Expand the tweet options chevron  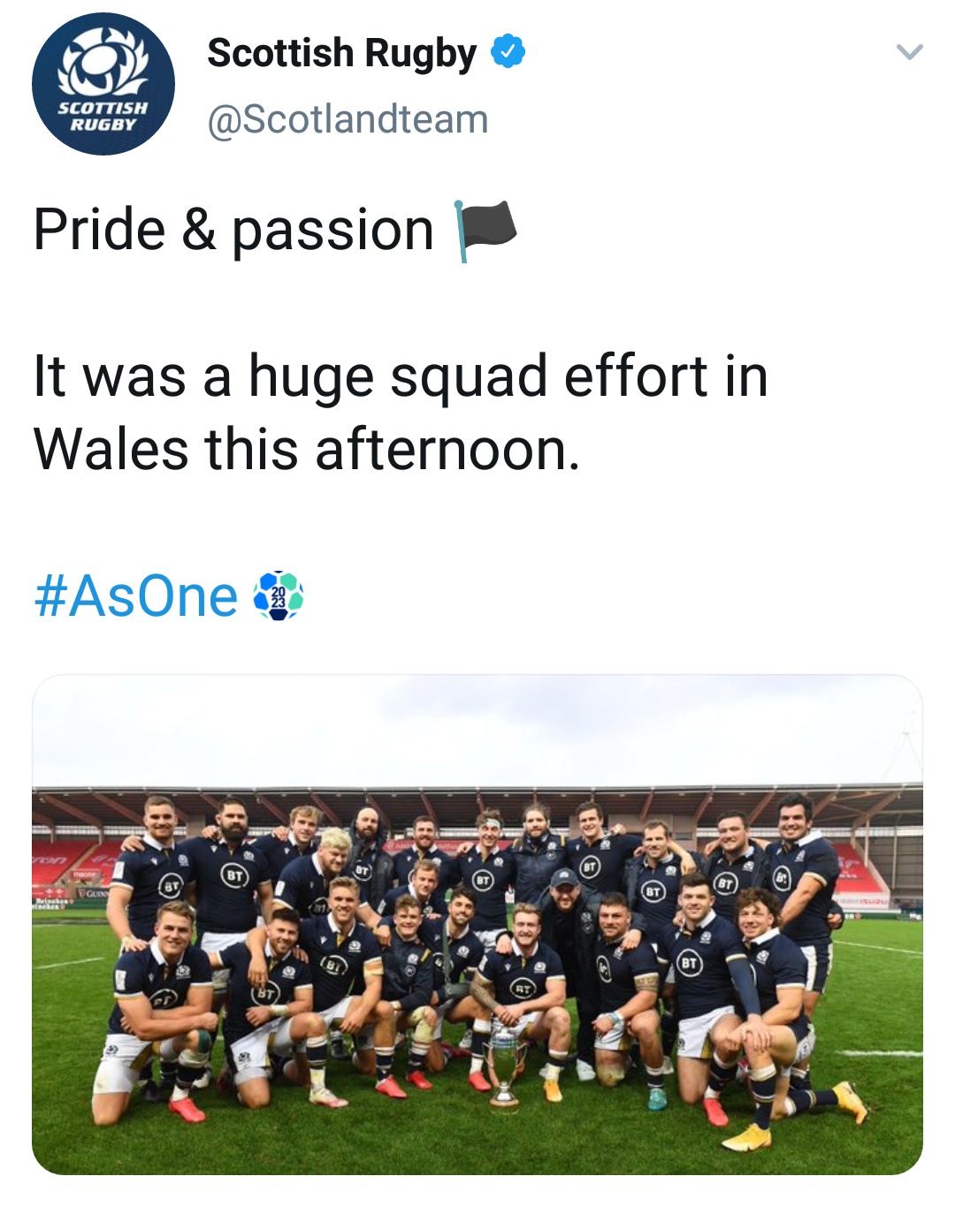point(909,52)
